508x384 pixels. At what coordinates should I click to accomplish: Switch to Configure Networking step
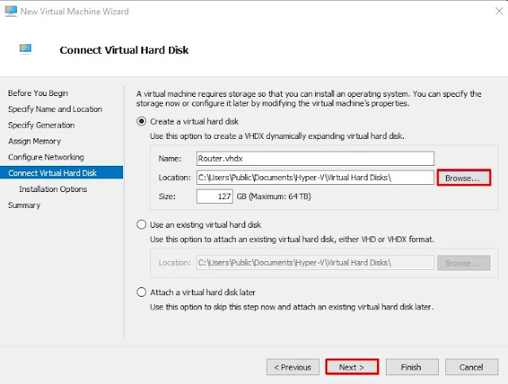coord(46,157)
